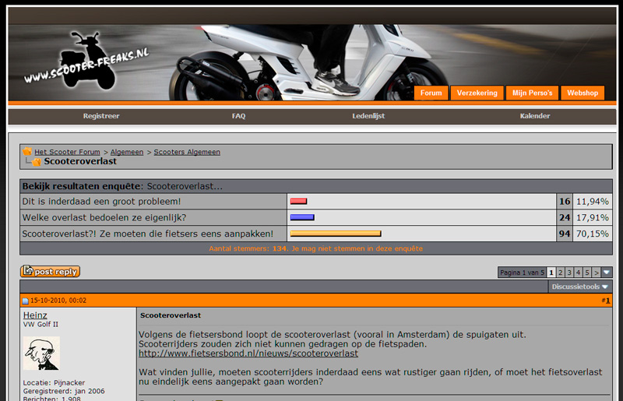This screenshot has width=623, height=401.
Task: Click the folder icon beside the Scooteroverlast title
Action: [x=37, y=162]
